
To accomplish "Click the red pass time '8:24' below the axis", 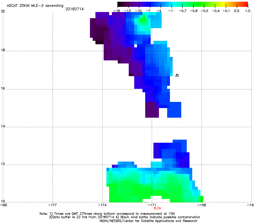I will (157, 208).
